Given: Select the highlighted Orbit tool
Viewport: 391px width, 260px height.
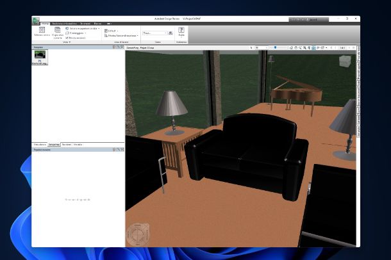Looking at the screenshot, I should [x=313, y=47].
